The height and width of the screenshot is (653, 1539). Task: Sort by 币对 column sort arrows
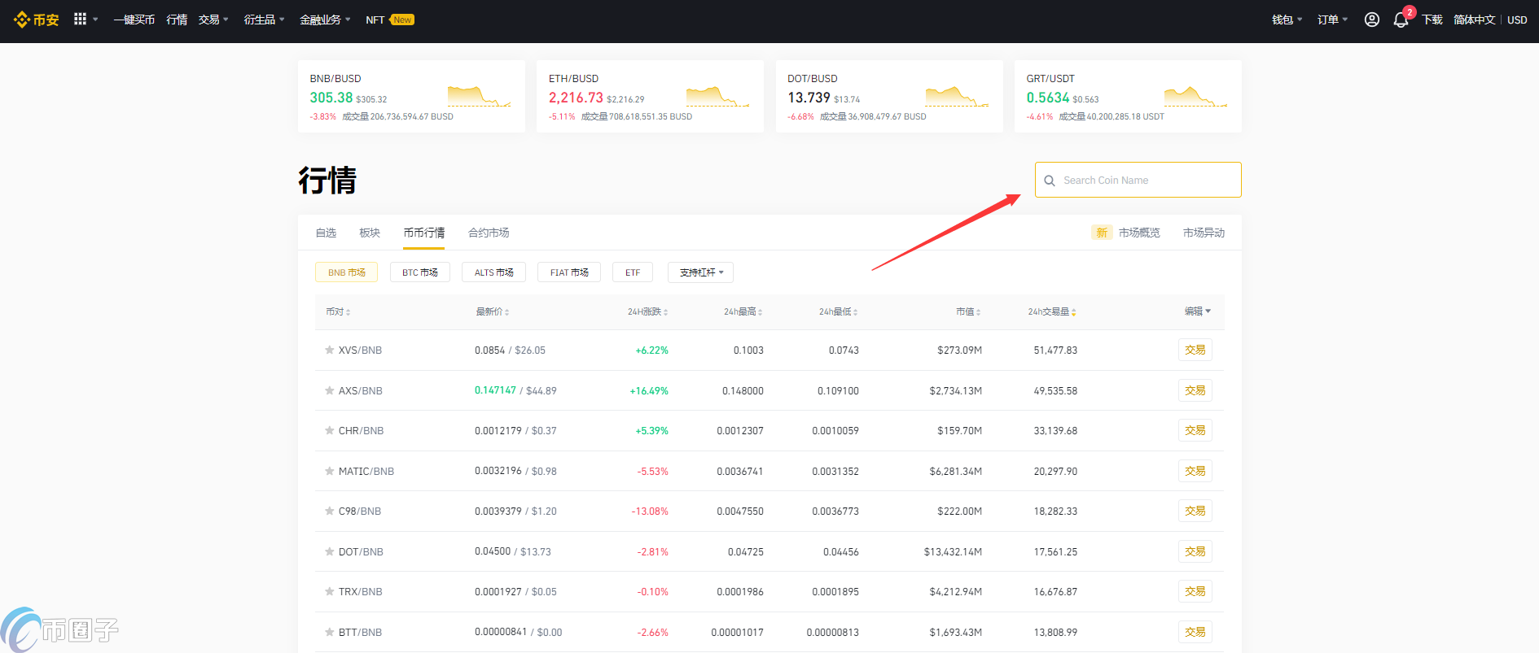(x=349, y=312)
